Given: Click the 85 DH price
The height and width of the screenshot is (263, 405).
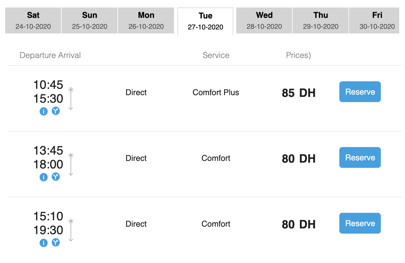Looking at the screenshot, I should coord(298,93).
